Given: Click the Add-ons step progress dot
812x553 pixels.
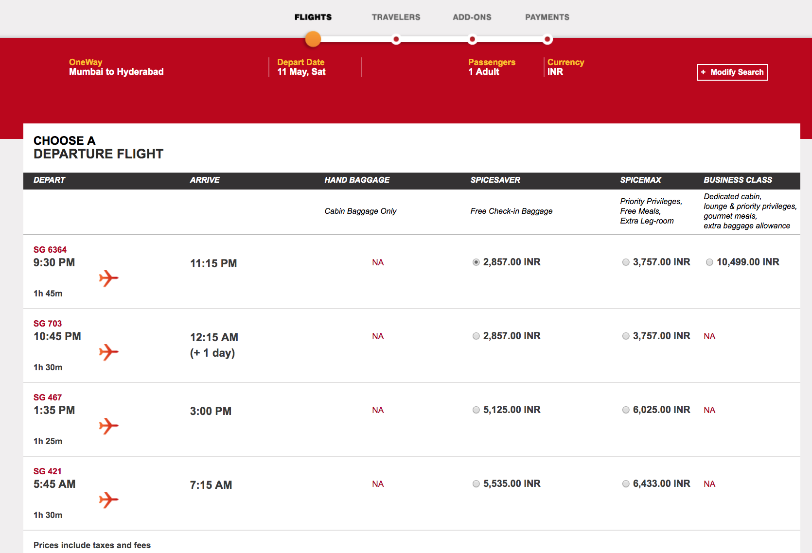Looking at the screenshot, I should coord(472,39).
